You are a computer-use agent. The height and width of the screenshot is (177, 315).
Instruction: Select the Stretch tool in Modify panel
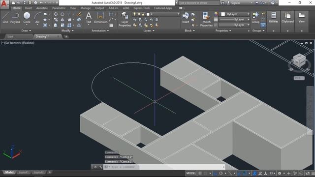(x=56, y=25)
